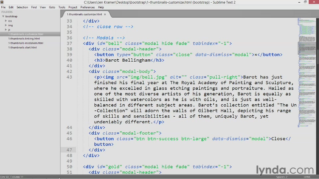Image resolution: width=319 pixels, height=179 pixels.
Task: Click the "img/bell.jpg" src value
Action: pyautogui.click(x=148, y=77)
